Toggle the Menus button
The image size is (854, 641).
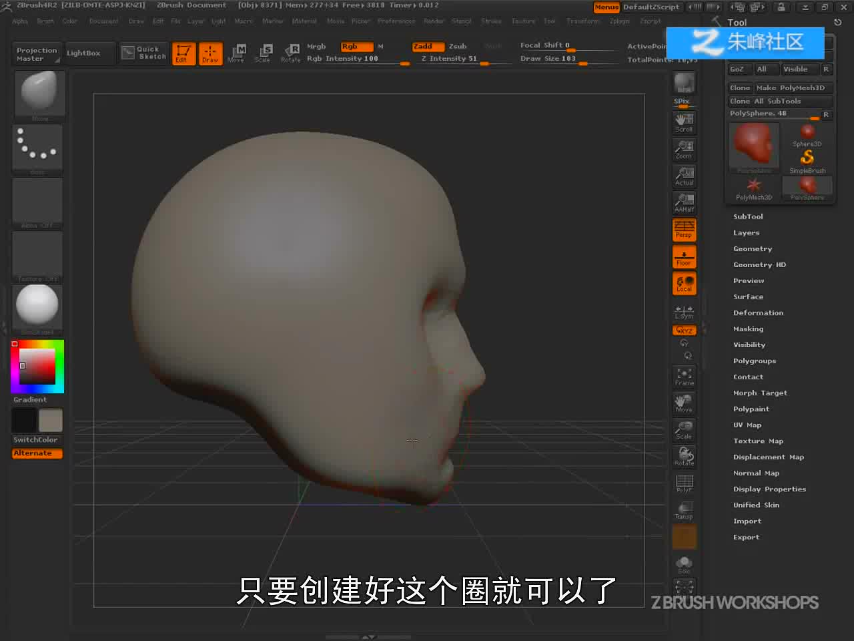tap(606, 7)
